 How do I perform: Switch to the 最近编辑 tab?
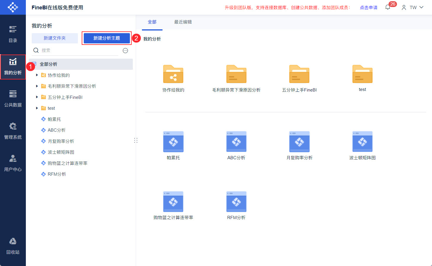183,22
